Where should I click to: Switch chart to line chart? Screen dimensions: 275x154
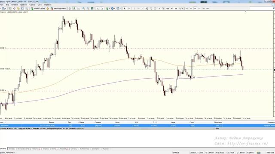coord(79,9)
